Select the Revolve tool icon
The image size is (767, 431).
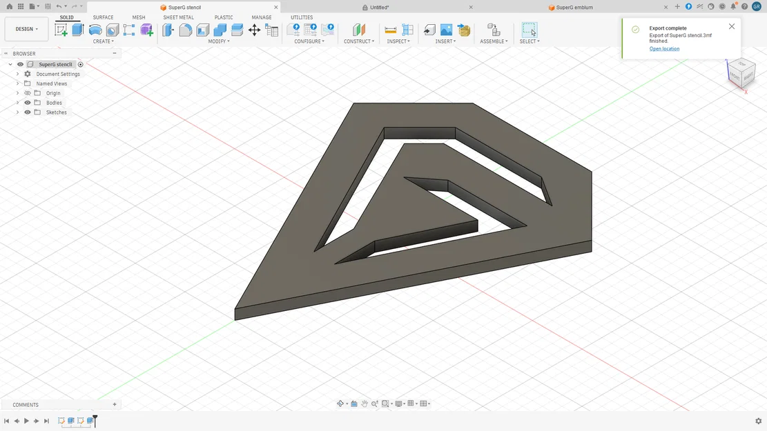pyautogui.click(x=95, y=30)
